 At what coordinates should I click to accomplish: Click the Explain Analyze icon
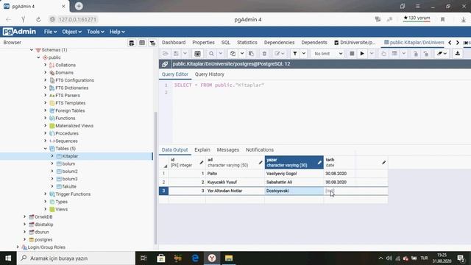pos(394,54)
